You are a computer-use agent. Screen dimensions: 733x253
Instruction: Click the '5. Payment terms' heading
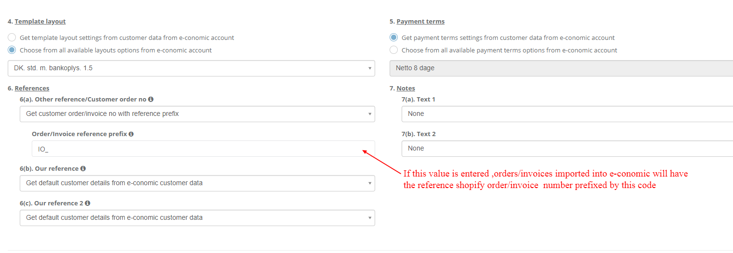pyautogui.click(x=417, y=22)
